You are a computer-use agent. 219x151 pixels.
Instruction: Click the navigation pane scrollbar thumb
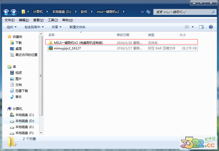pyautogui.click(x=41, y=76)
